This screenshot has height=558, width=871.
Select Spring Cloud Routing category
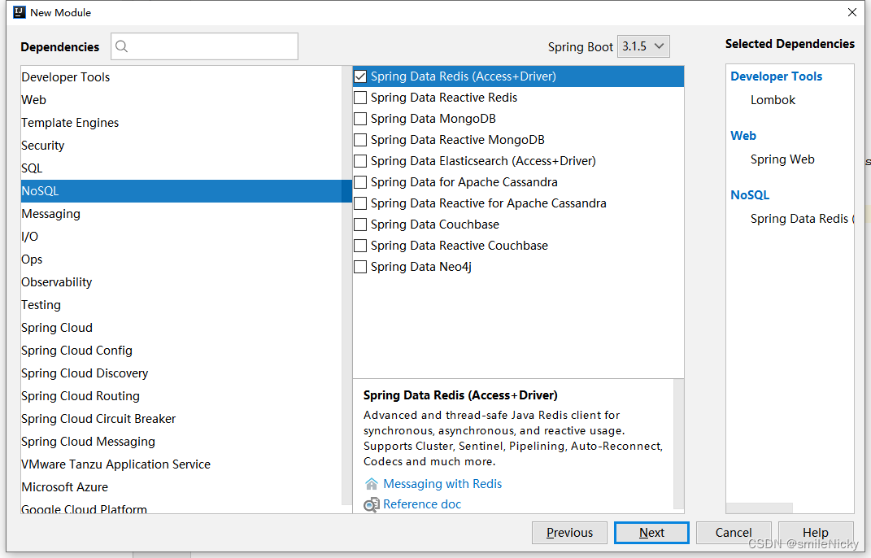pos(181,396)
